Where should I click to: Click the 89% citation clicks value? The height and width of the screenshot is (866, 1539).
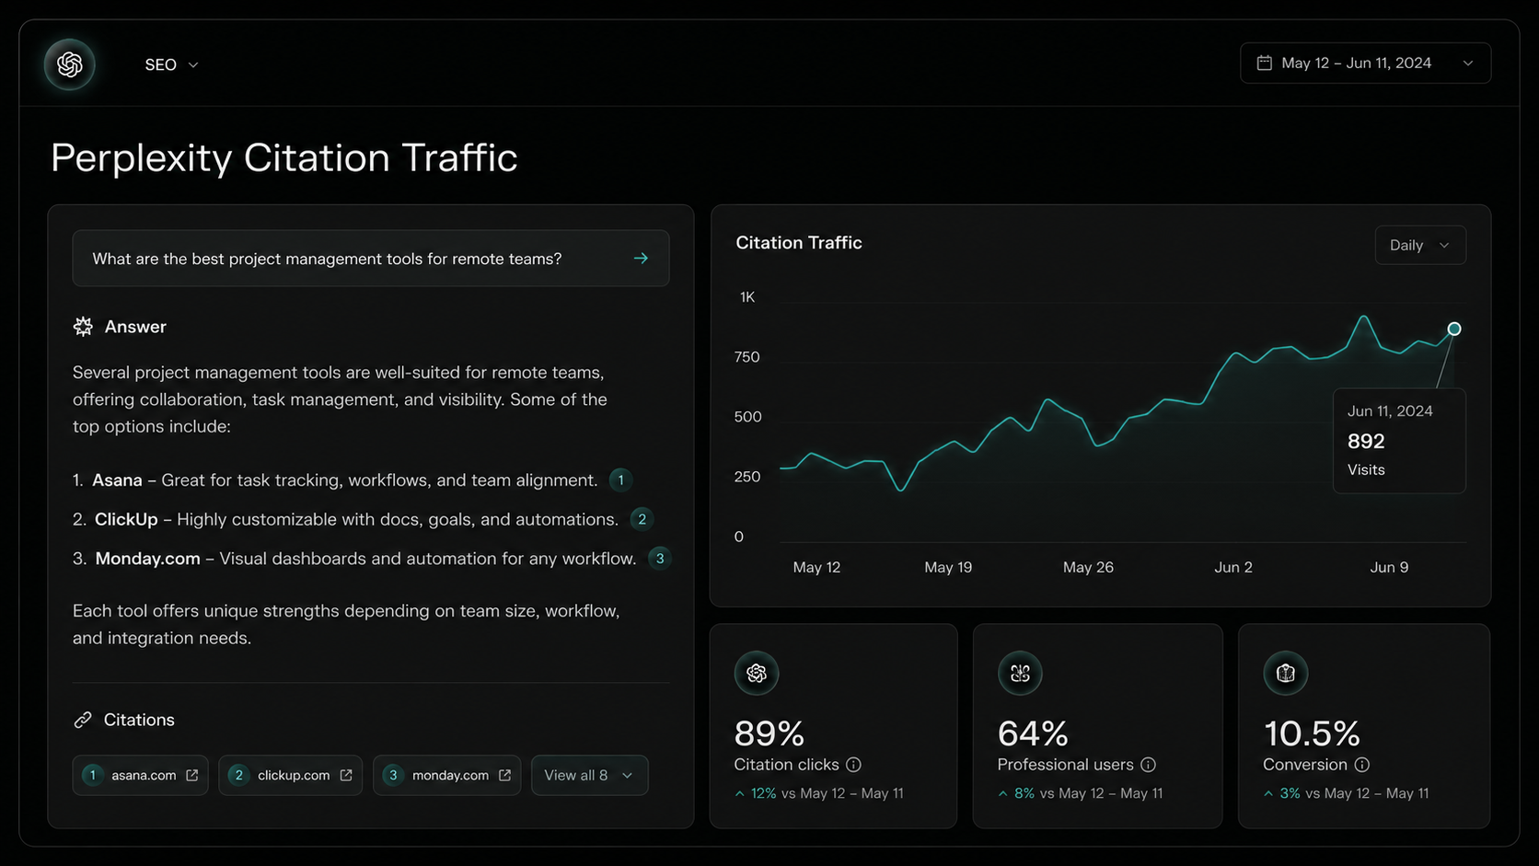[x=769, y=733]
